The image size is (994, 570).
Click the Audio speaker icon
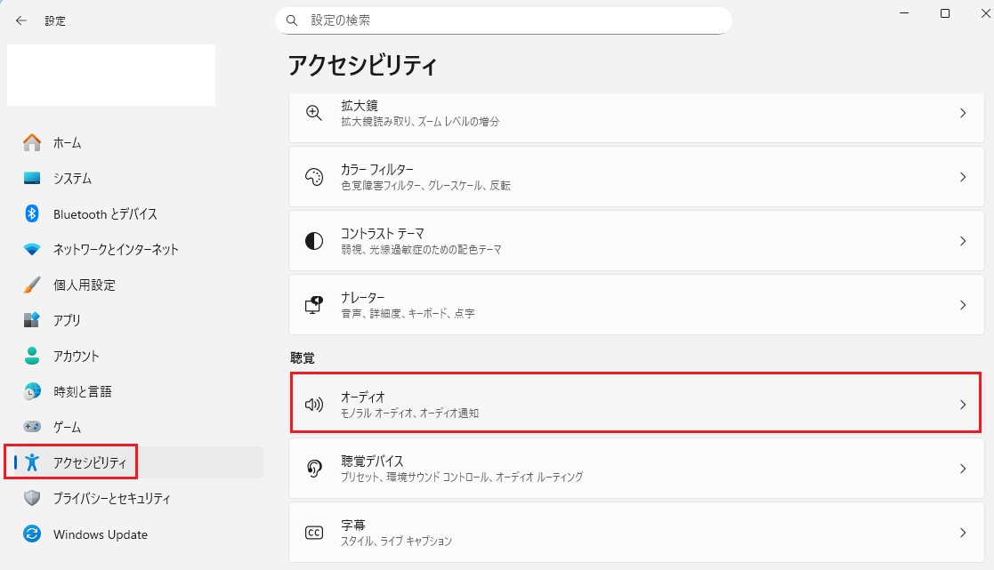[313, 405]
